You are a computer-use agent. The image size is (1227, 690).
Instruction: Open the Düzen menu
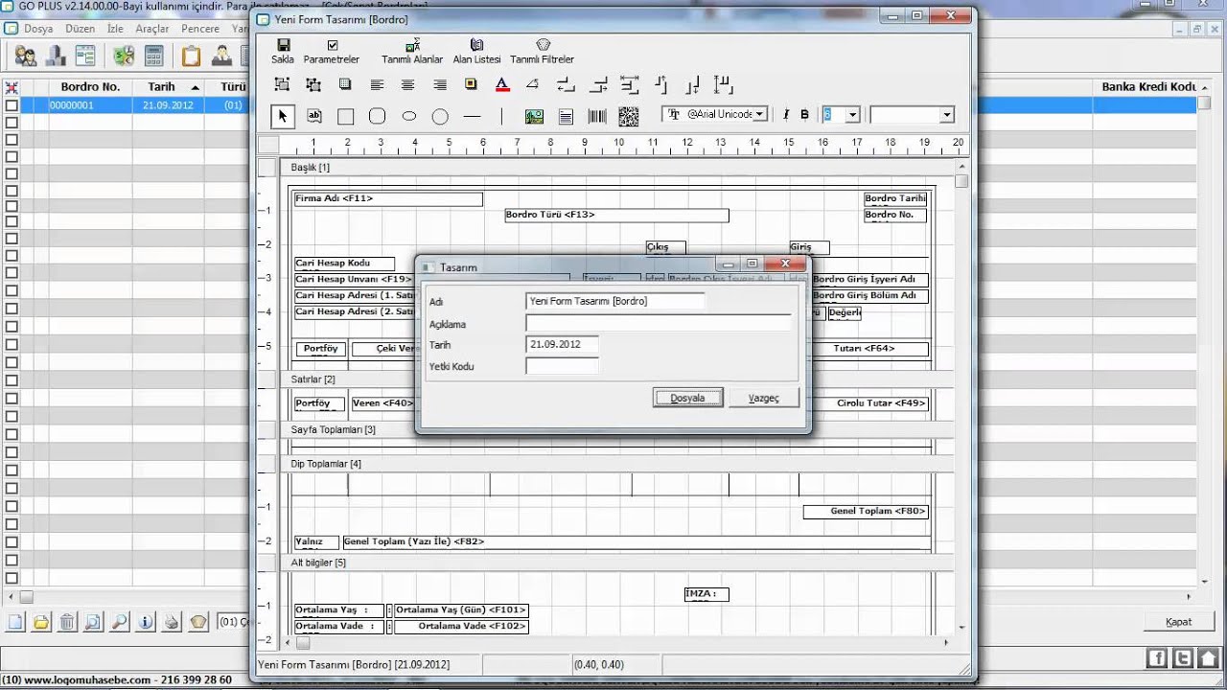point(81,29)
